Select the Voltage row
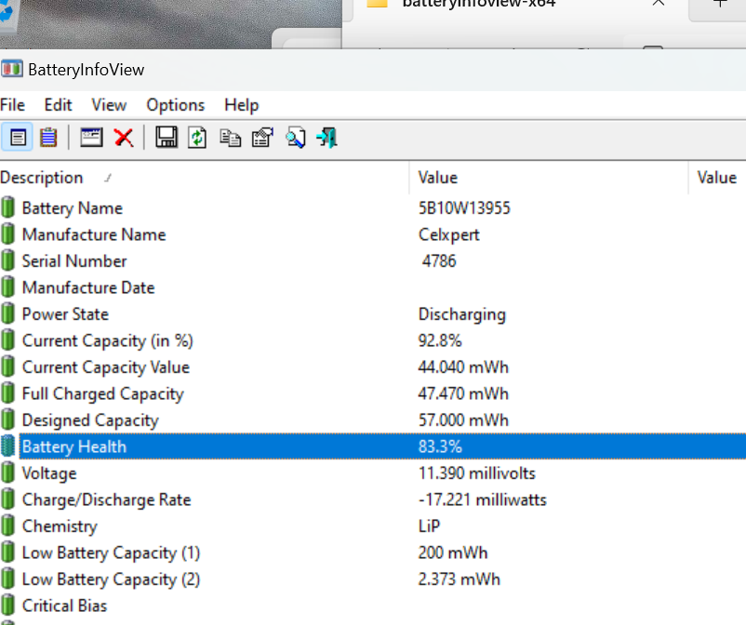Image resolution: width=746 pixels, height=625 pixels. (x=373, y=473)
